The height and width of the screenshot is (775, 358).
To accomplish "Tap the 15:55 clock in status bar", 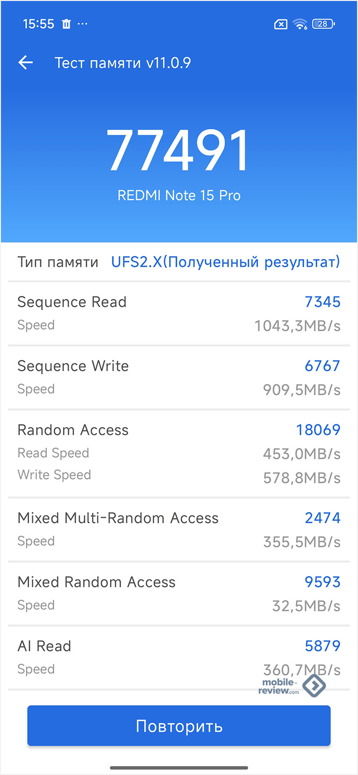I will (38, 24).
